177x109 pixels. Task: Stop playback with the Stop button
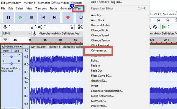32,17
